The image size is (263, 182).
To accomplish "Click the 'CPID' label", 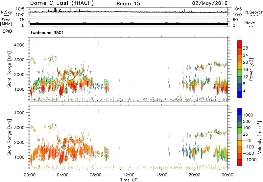I will point(7,31).
